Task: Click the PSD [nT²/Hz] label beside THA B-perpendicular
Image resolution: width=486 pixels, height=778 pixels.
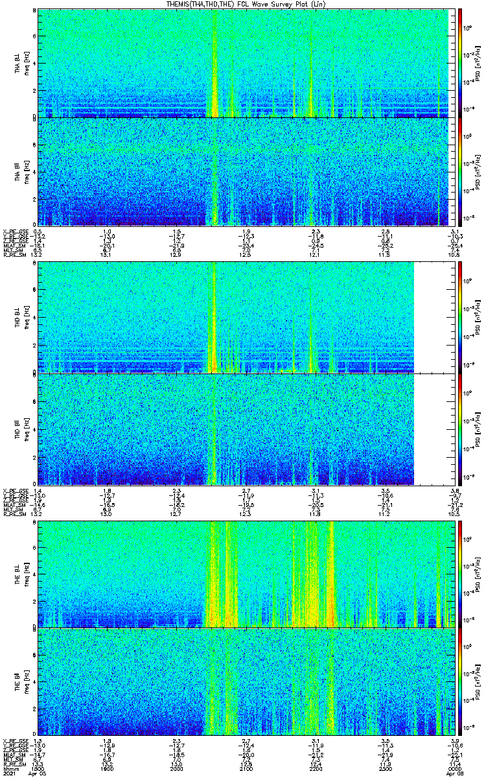Action: (477, 63)
